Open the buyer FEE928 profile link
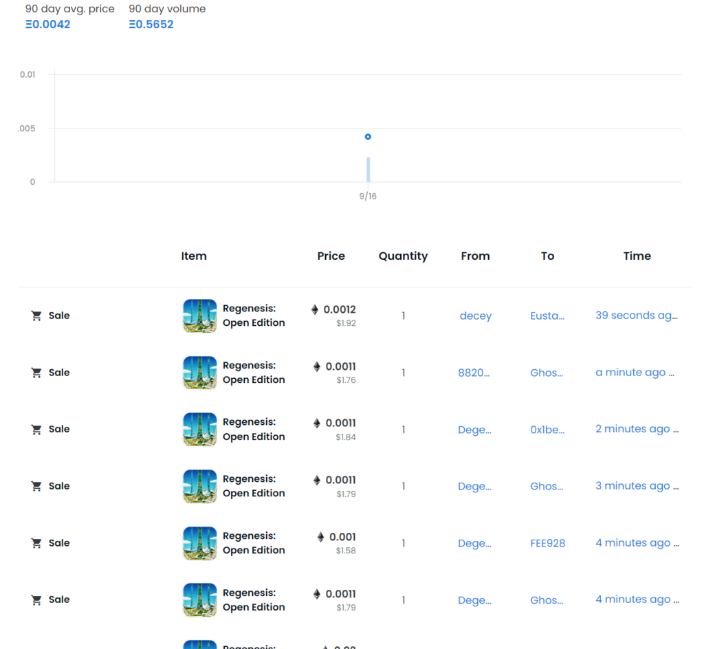The image size is (704, 649). click(x=547, y=543)
